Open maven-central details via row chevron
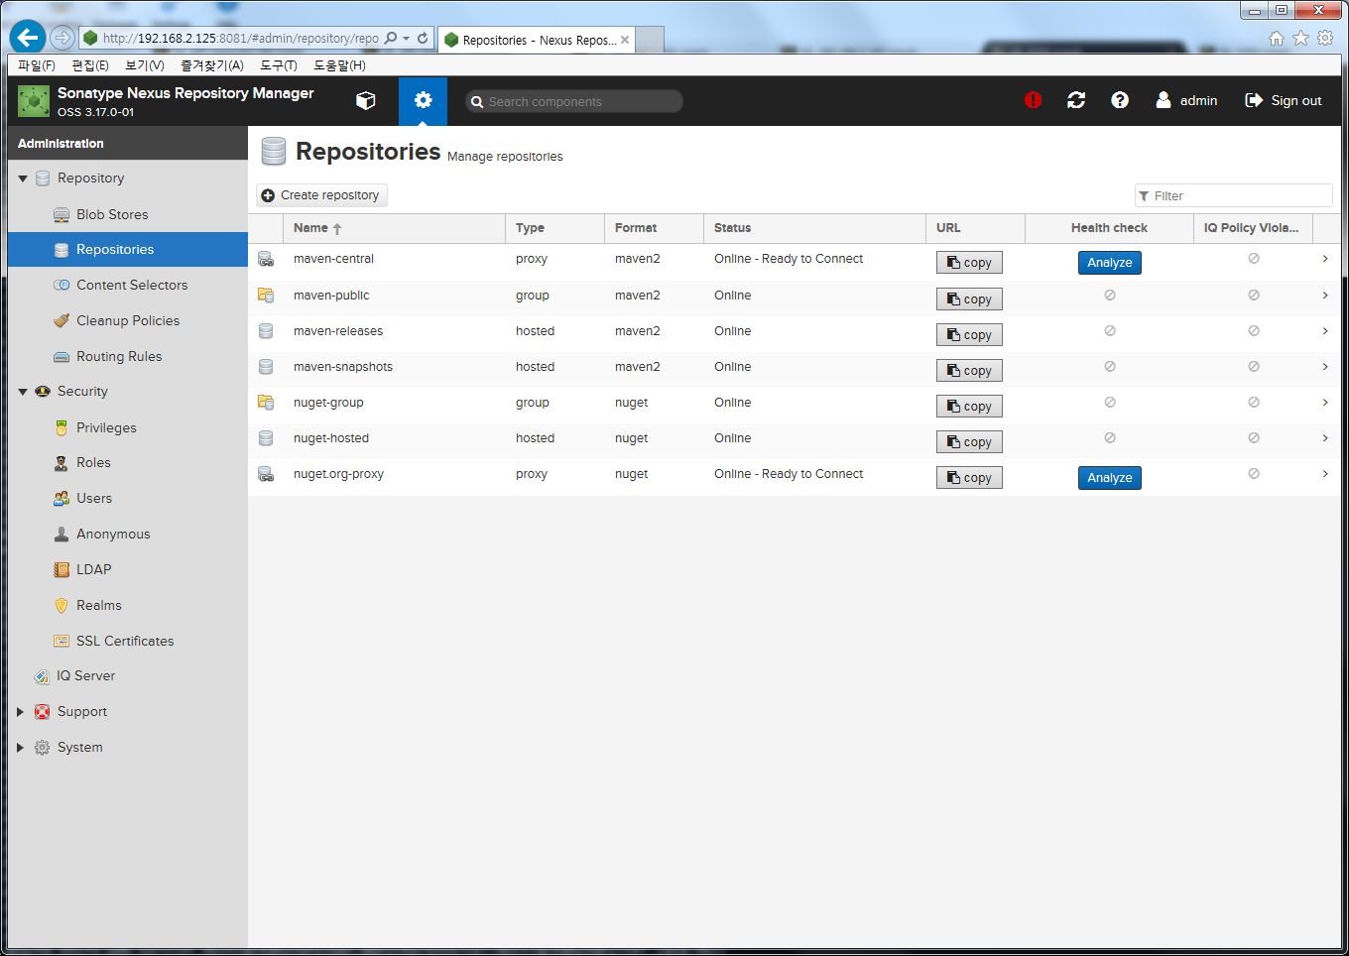 (x=1325, y=259)
